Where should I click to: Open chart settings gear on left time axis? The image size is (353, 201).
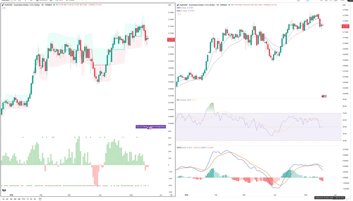[x=171, y=195]
